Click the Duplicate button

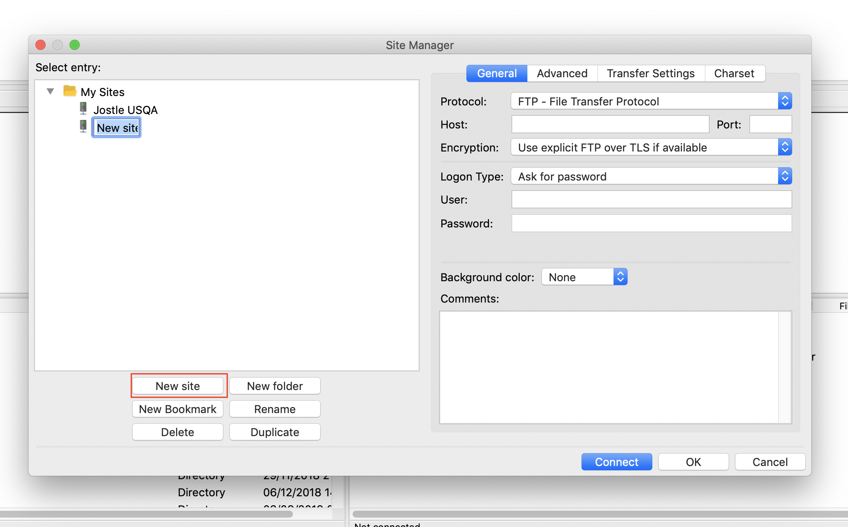(x=275, y=432)
